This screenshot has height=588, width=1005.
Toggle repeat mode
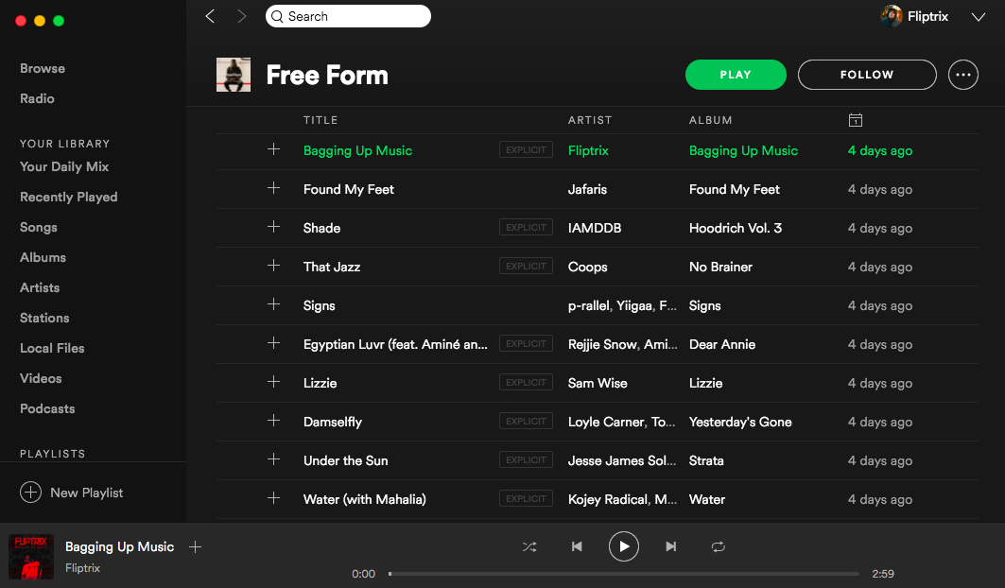point(719,546)
